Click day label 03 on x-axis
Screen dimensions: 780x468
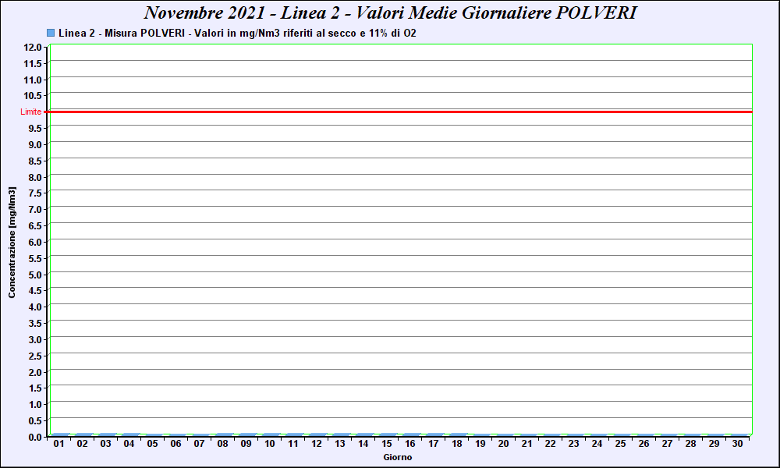coord(105,444)
